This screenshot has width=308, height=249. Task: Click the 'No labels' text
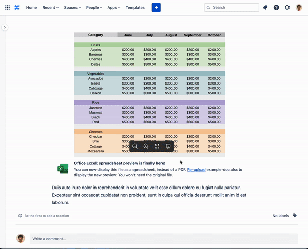pos(280,216)
